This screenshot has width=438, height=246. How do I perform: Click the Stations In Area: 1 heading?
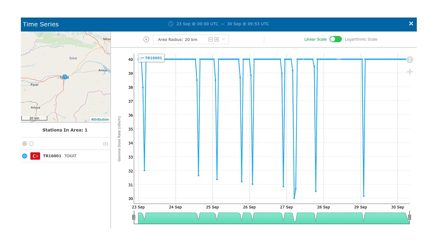coord(65,130)
